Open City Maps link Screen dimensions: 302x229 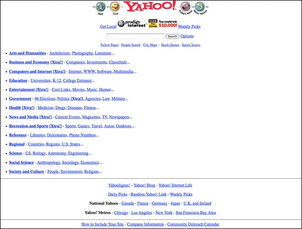pyautogui.click(x=150, y=45)
